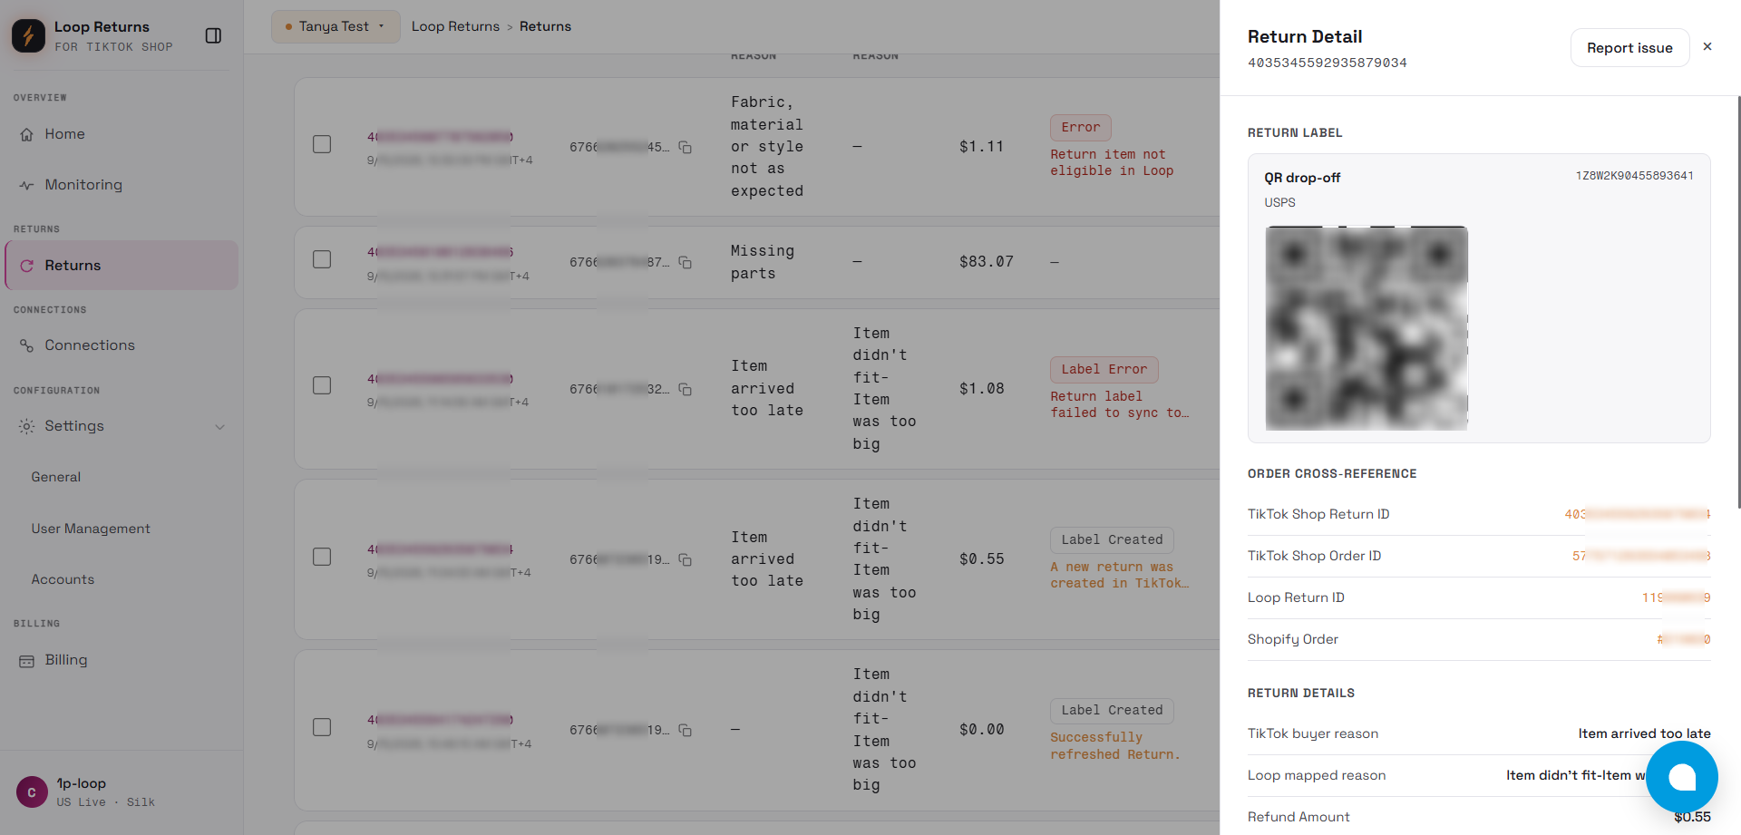Image resolution: width=1741 pixels, height=835 pixels.
Task: Open General settings page
Action: pos(56,477)
